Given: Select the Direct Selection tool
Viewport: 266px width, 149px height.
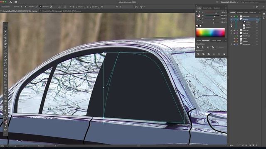Looking at the screenshot, I should (5, 31).
